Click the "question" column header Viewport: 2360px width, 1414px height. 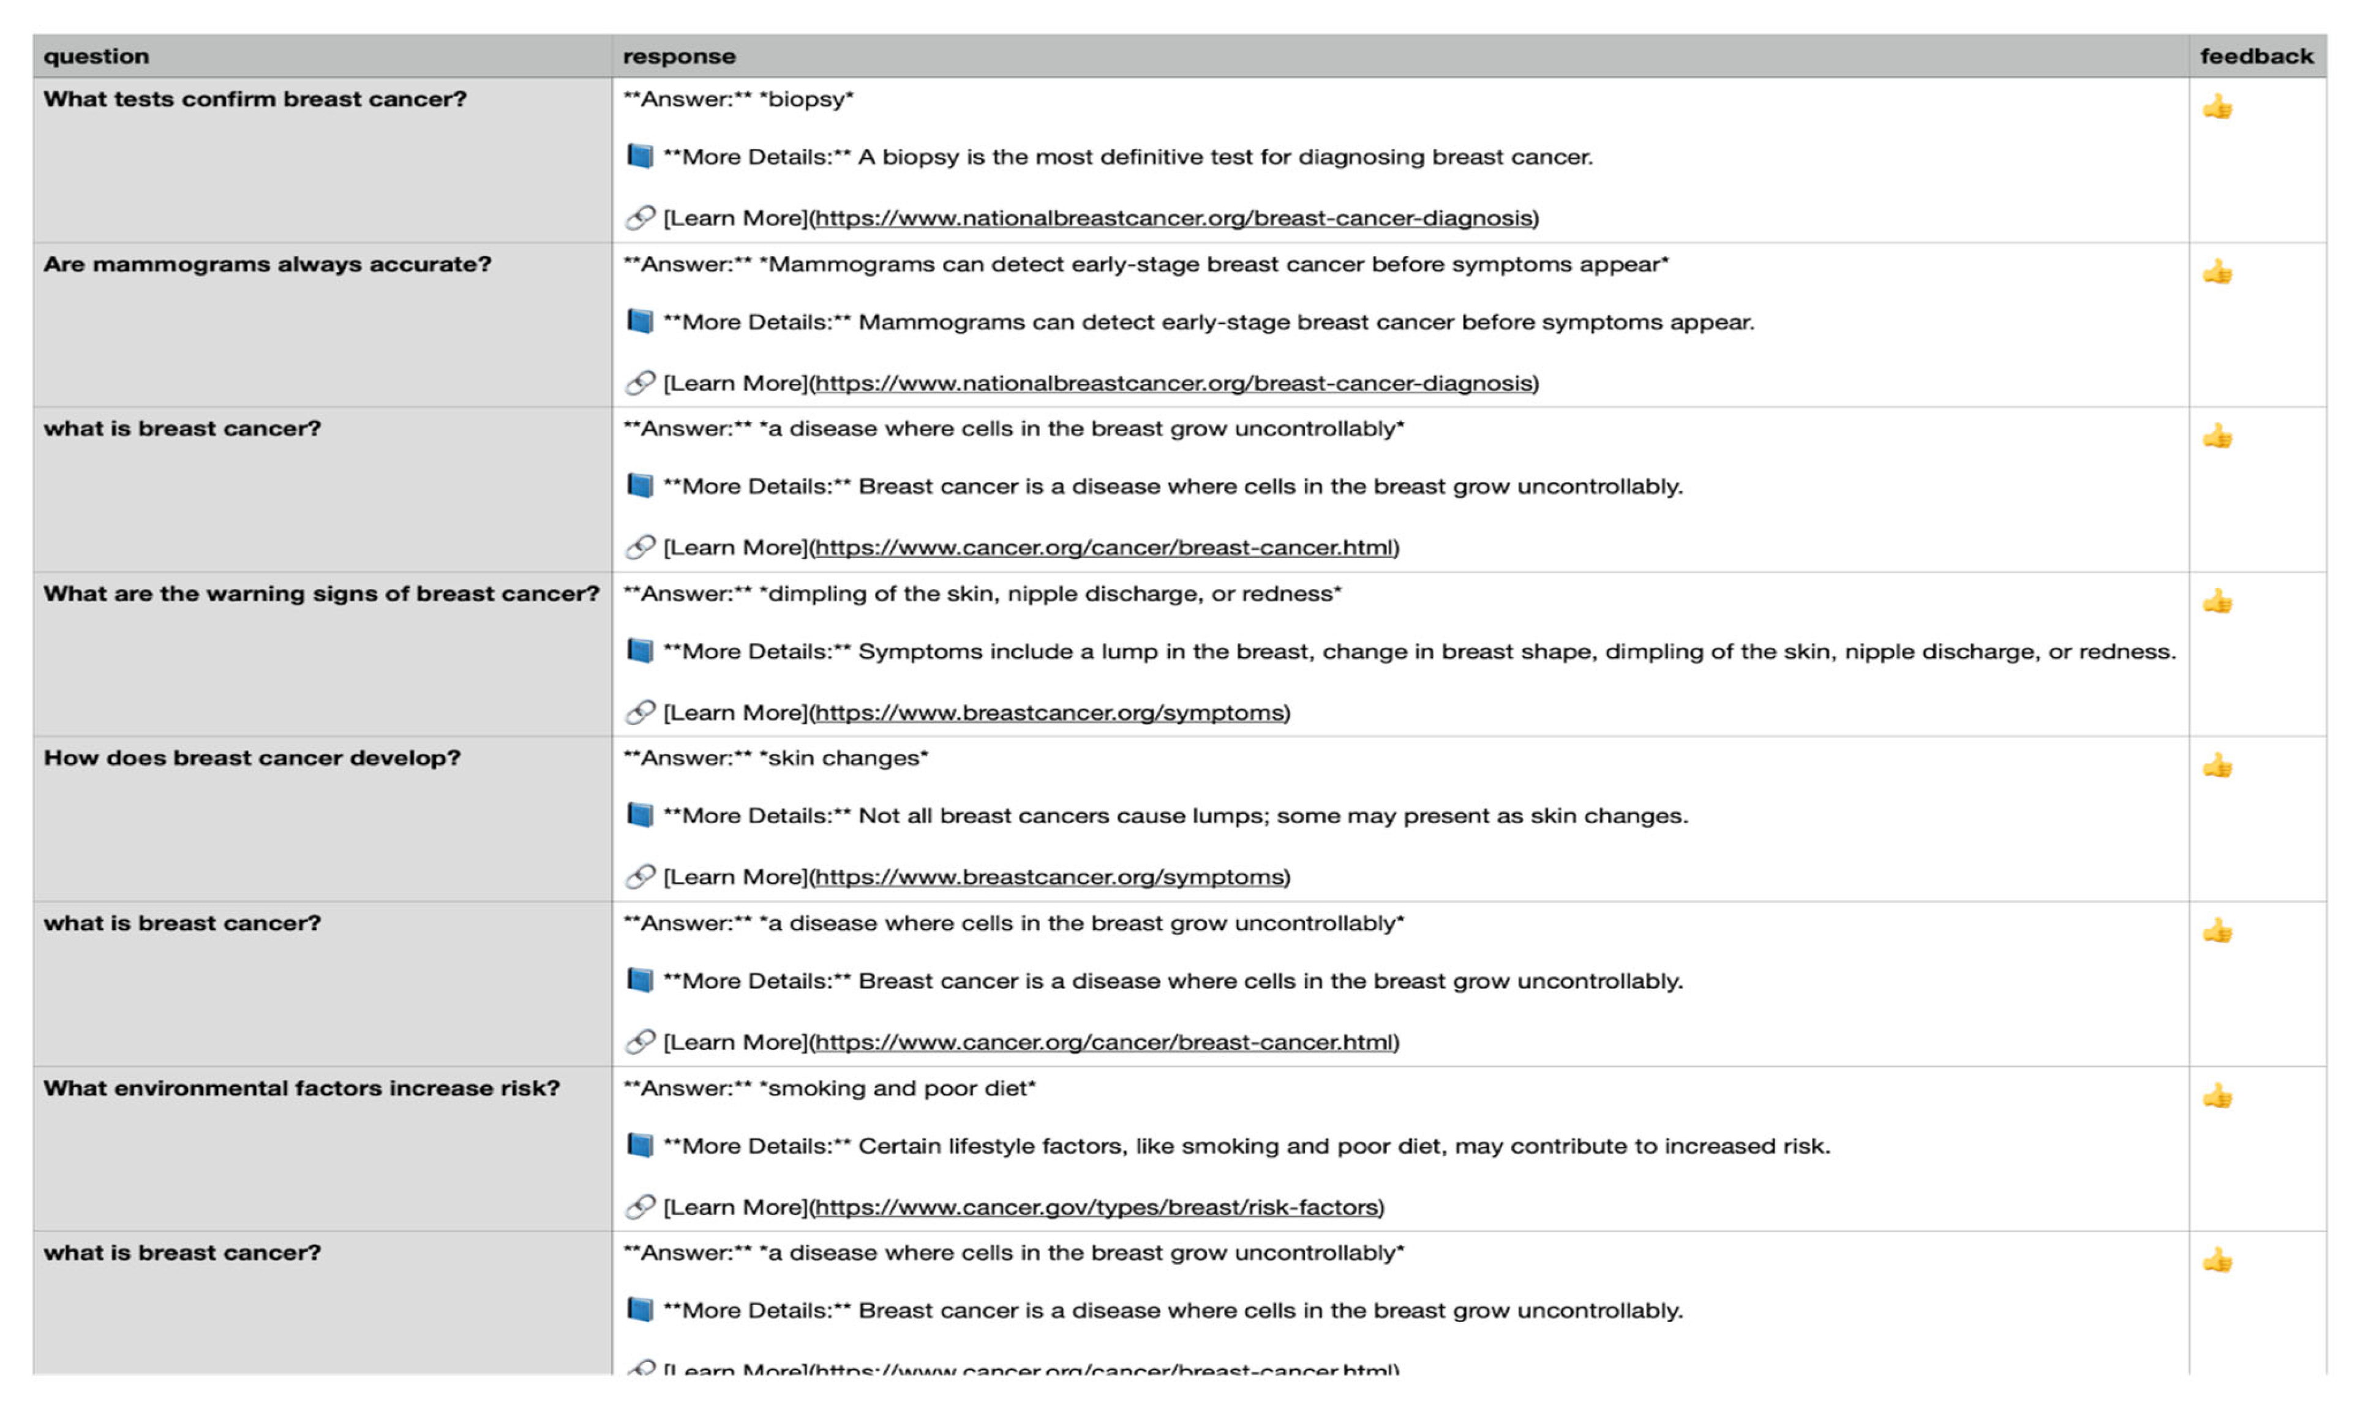click(96, 56)
